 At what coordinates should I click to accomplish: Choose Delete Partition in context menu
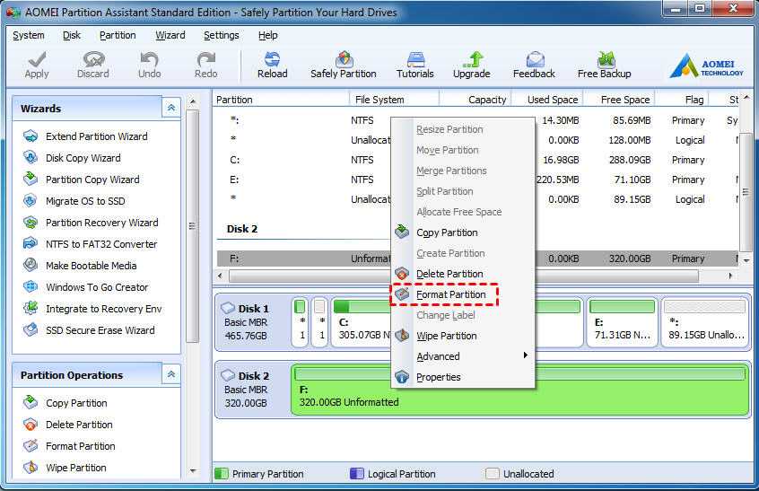point(449,274)
